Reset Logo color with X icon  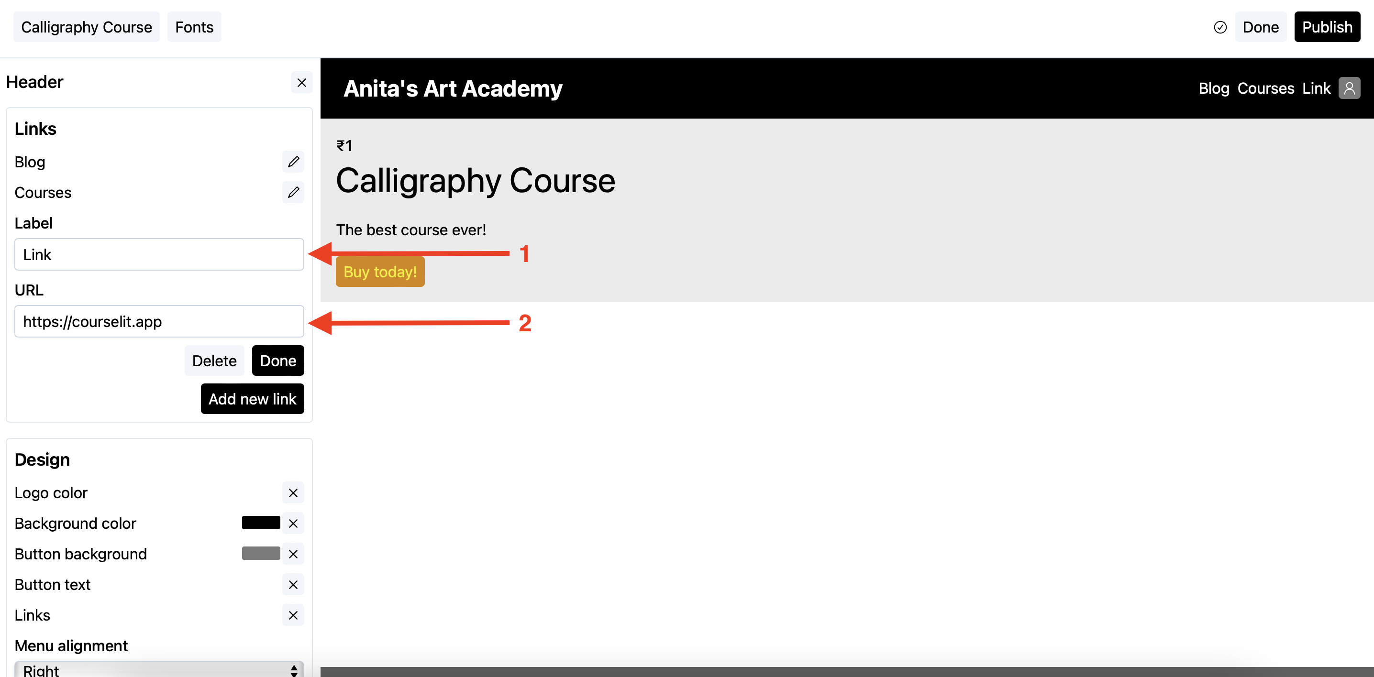293,492
